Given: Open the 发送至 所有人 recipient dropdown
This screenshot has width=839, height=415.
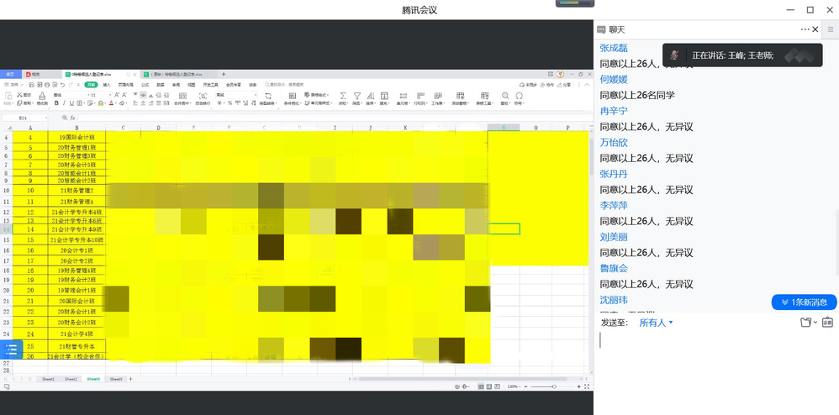Looking at the screenshot, I should [x=656, y=323].
